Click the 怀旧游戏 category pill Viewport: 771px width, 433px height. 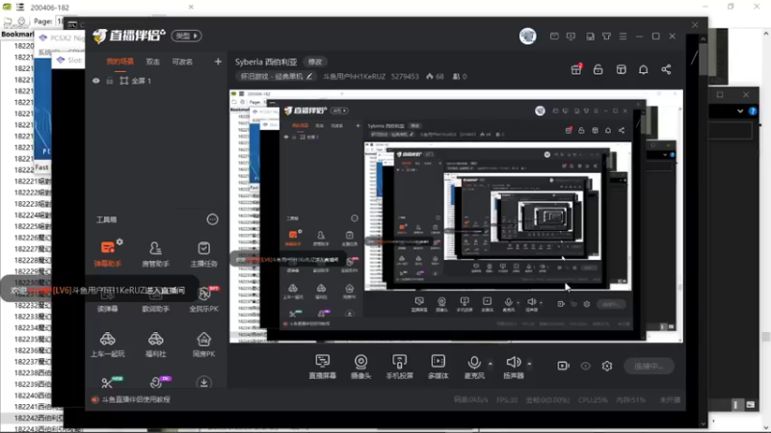pos(276,76)
